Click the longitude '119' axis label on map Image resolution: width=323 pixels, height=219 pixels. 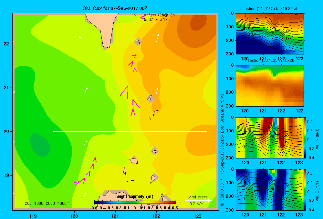click(x=33, y=216)
